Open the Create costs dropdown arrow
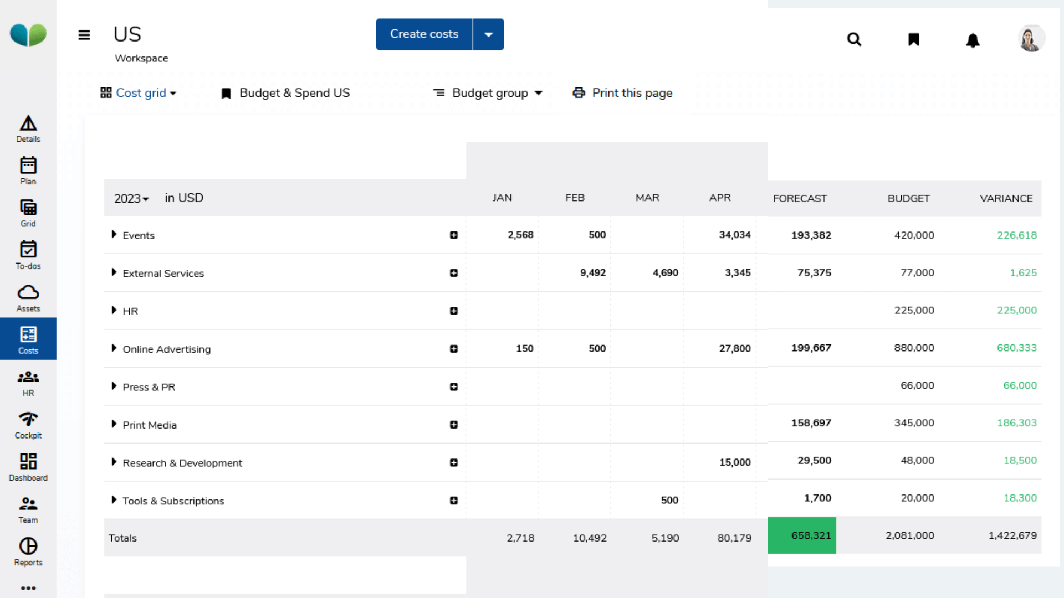 (488, 34)
